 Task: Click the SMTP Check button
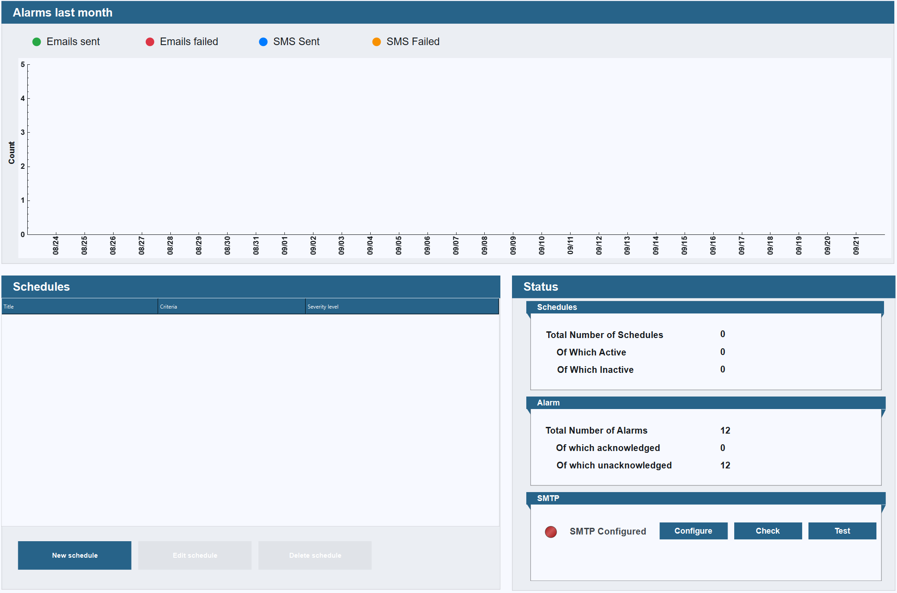point(768,531)
